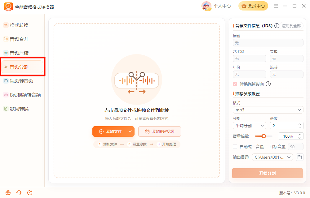The width and height of the screenshot is (310, 198).
Task: Click the 版本号: V3.0.0 text
Action: [x=292, y=193]
